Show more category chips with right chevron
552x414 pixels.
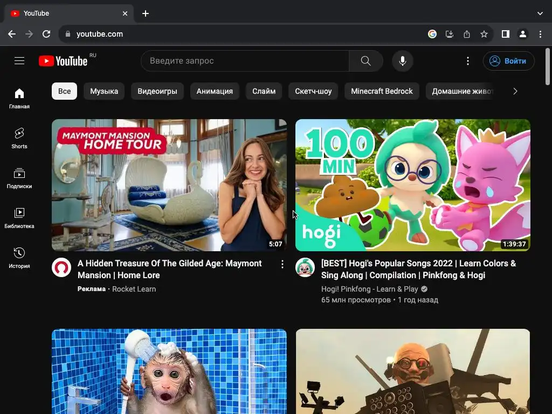515,91
